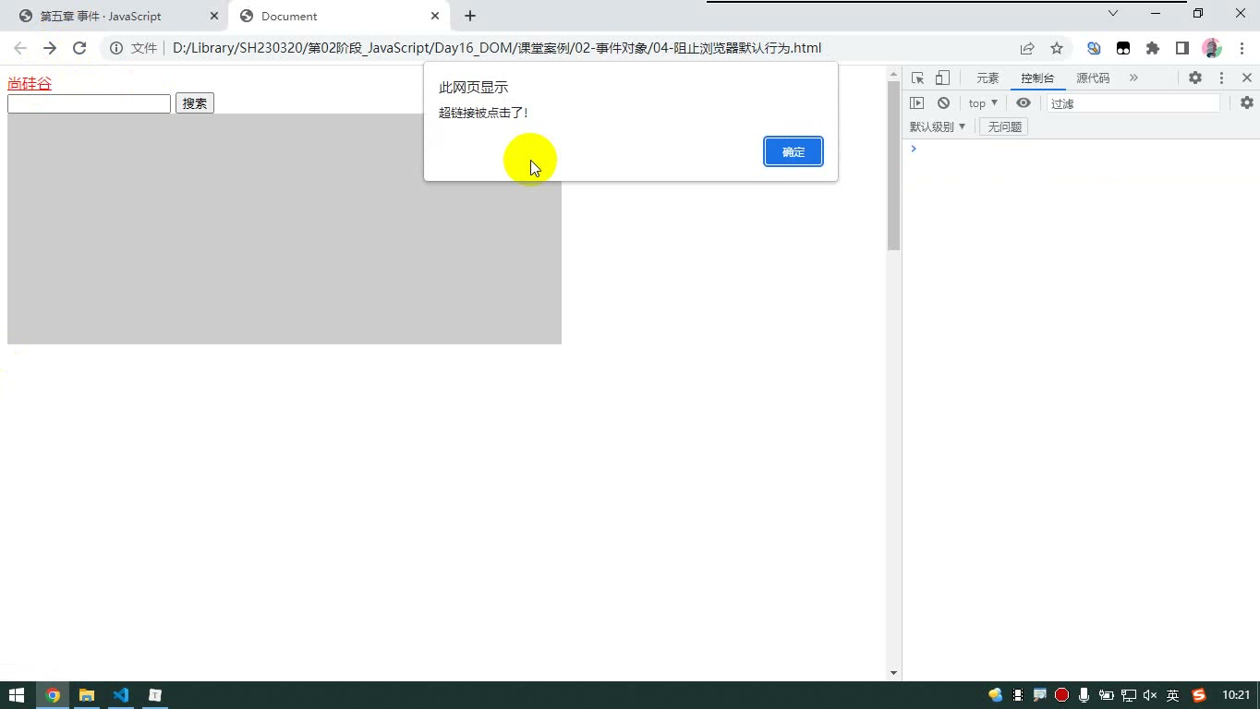Show the console sidebar panel icon

coord(916,103)
